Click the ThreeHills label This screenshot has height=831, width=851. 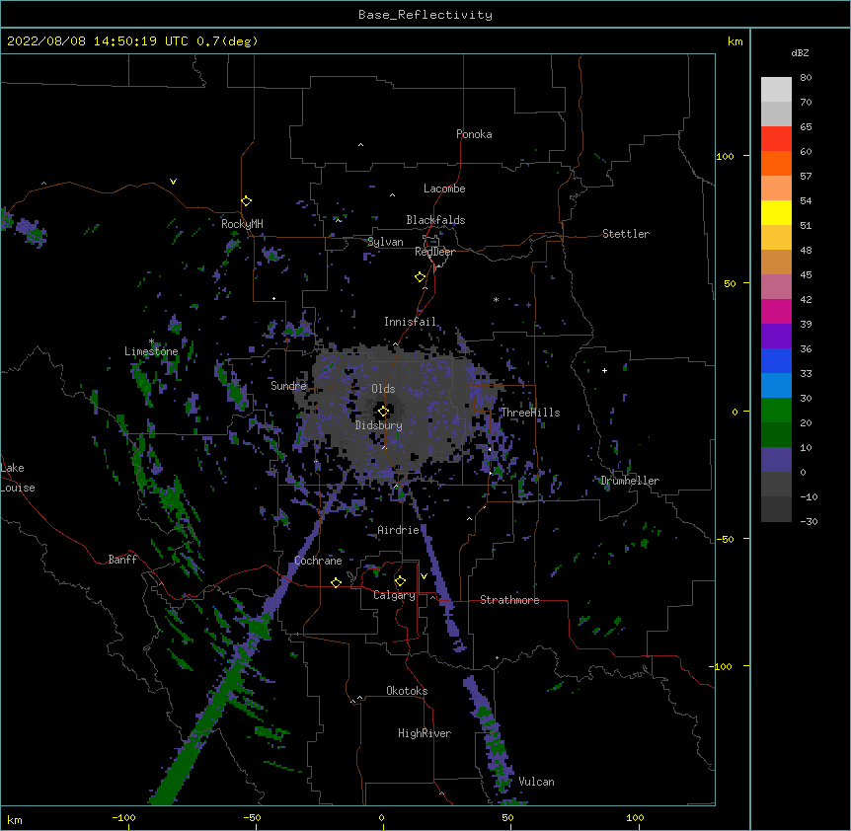pyautogui.click(x=530, y=413)
